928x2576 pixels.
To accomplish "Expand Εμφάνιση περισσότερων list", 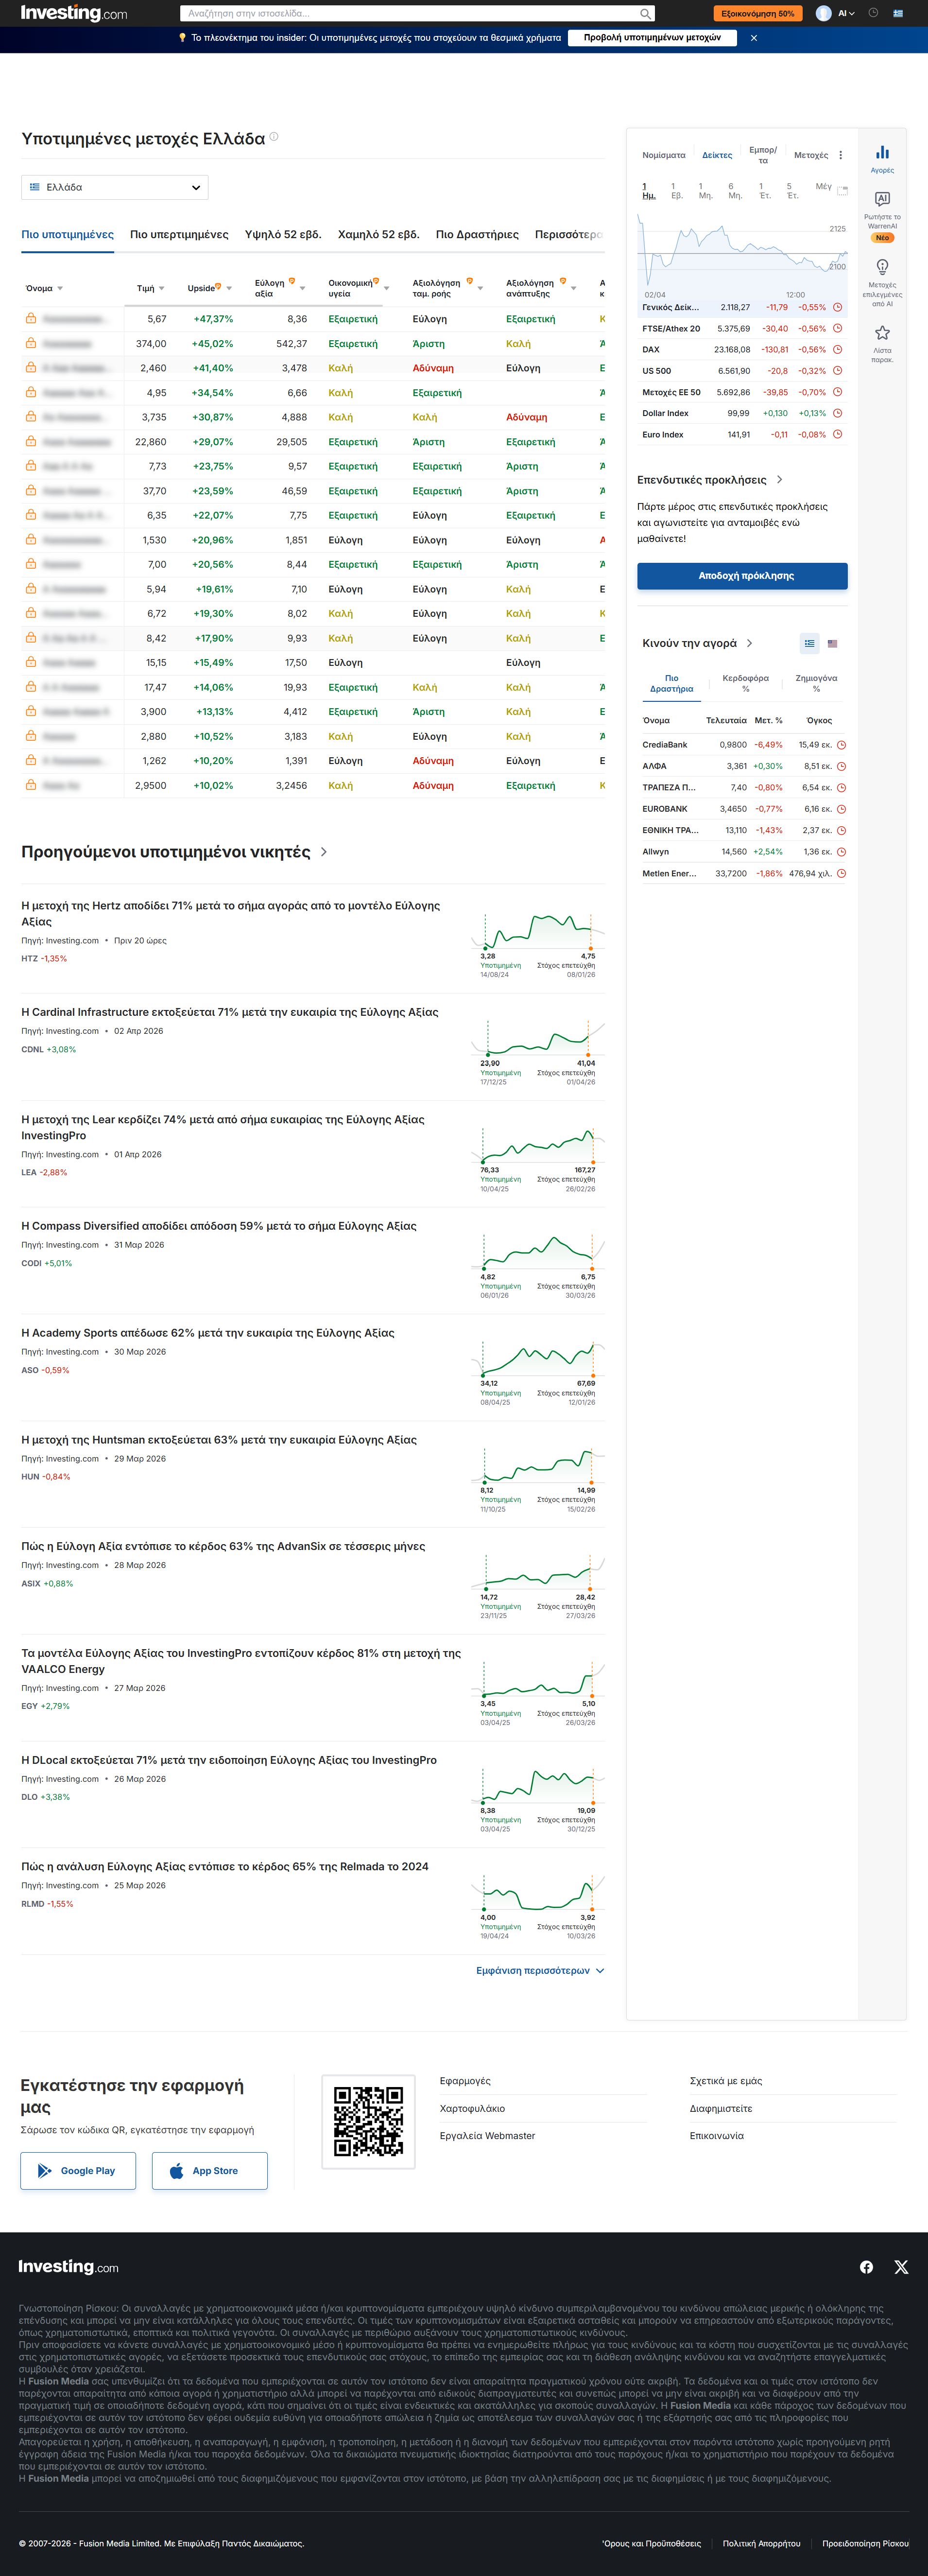I will [540, 1970].
